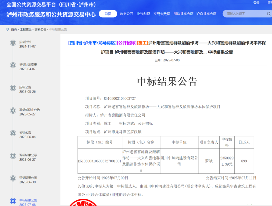
Task: Go to 业务办理 menu
Action: pyautogui.click(x=143, y=14)
